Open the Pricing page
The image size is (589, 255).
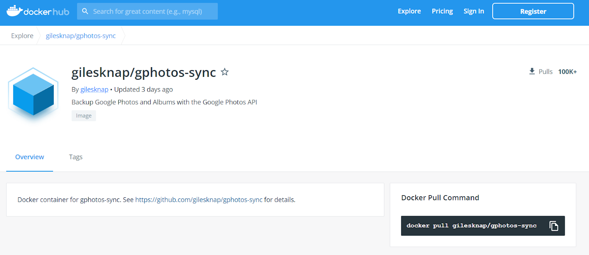pyautogui.click(x=442, y=11)
